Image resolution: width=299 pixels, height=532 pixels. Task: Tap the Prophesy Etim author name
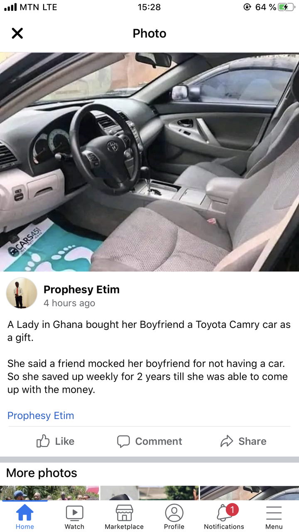click(x=81, y=290)
